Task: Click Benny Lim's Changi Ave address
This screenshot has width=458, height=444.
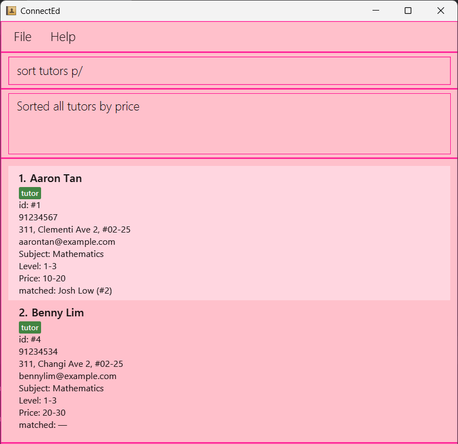Action: (71, 364)
